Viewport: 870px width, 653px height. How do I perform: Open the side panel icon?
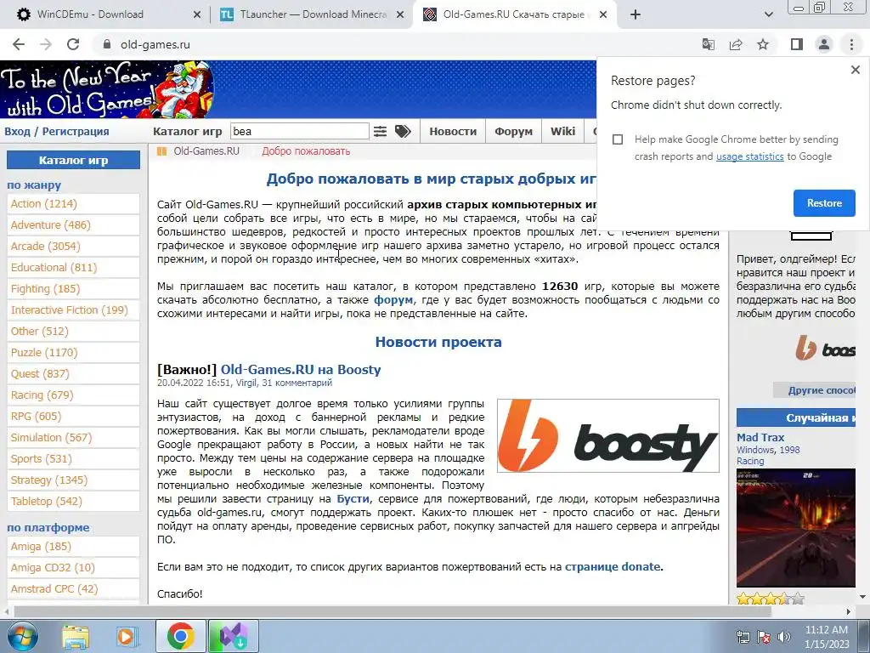tap(797, 44)
